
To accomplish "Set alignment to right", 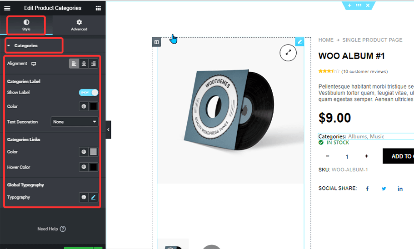I will 94,64.
